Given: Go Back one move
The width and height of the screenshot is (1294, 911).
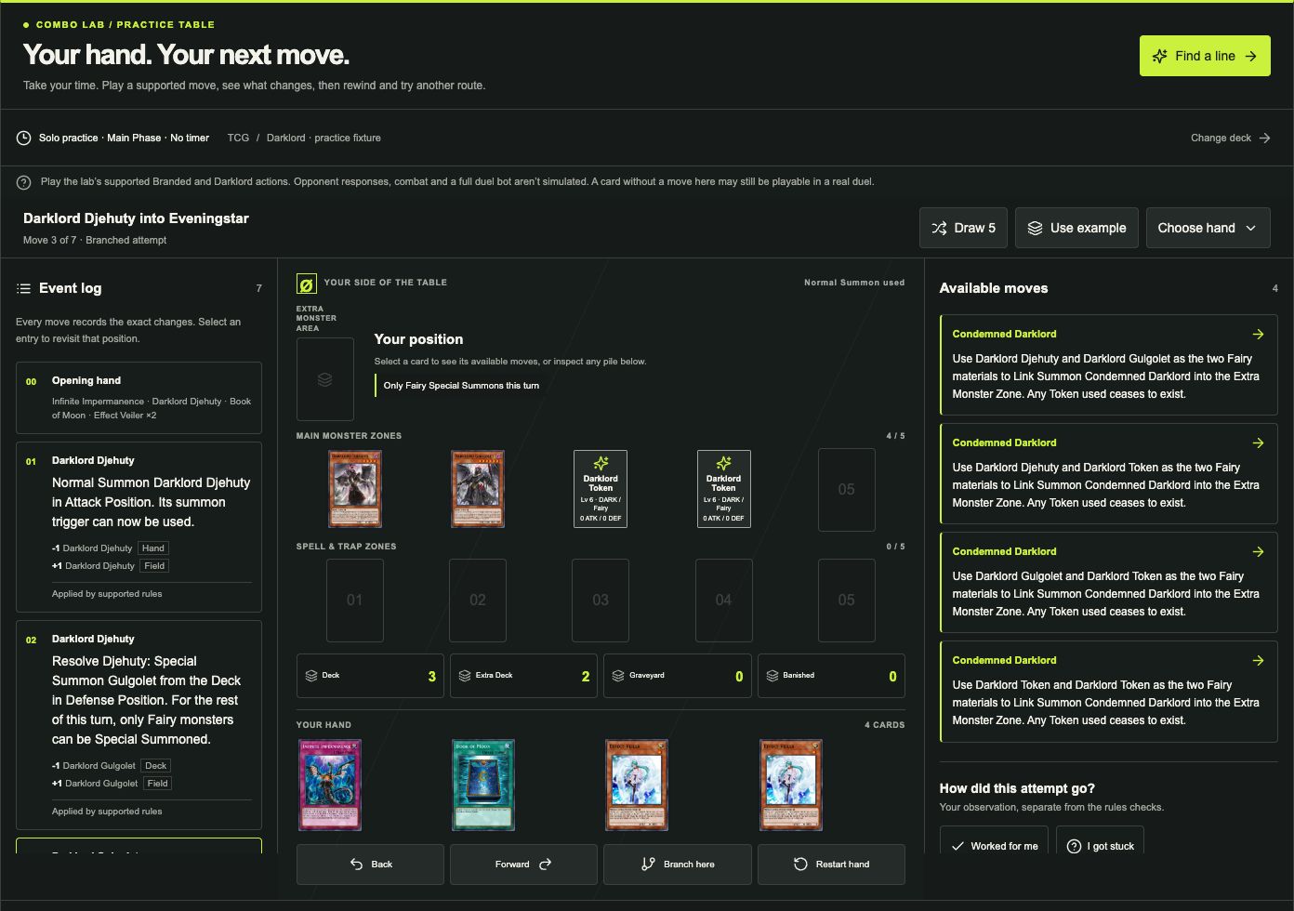Looking at the screenshot, I should [x=370, y=865].
